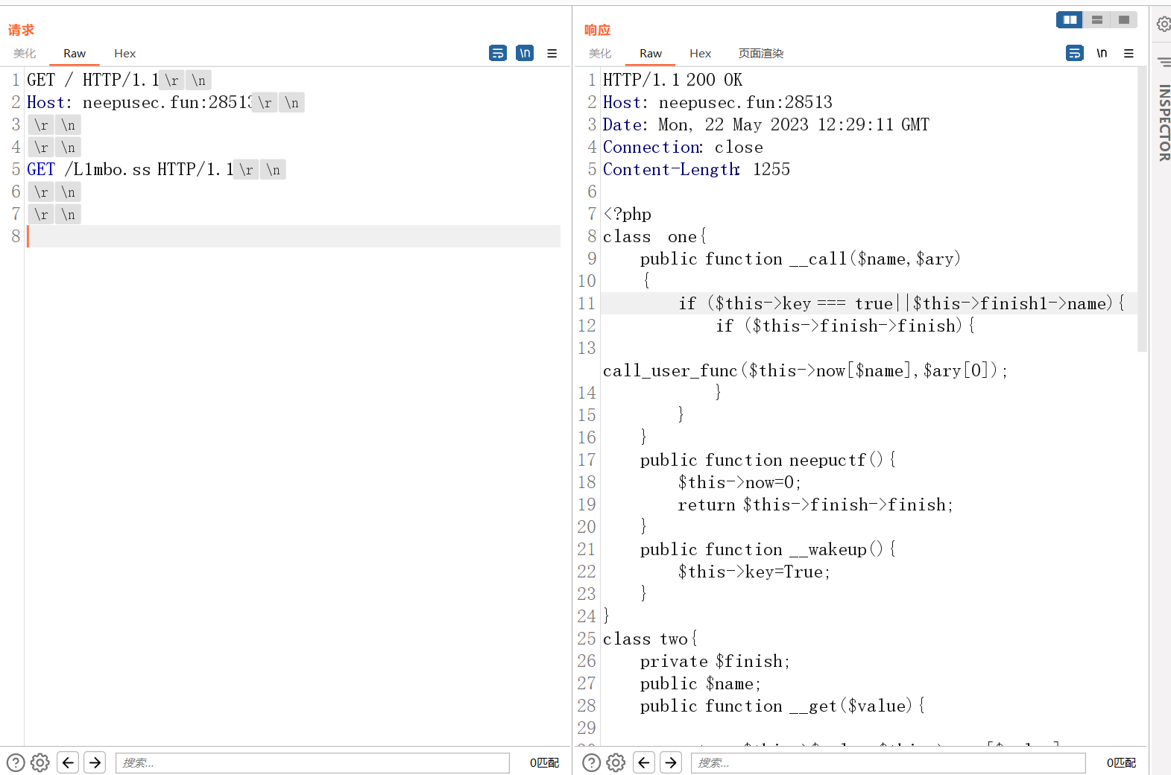This screenshot has height=775, width=1171.
Task: Toggle word wrap icon in response panel
Action: pos(1075,53)
